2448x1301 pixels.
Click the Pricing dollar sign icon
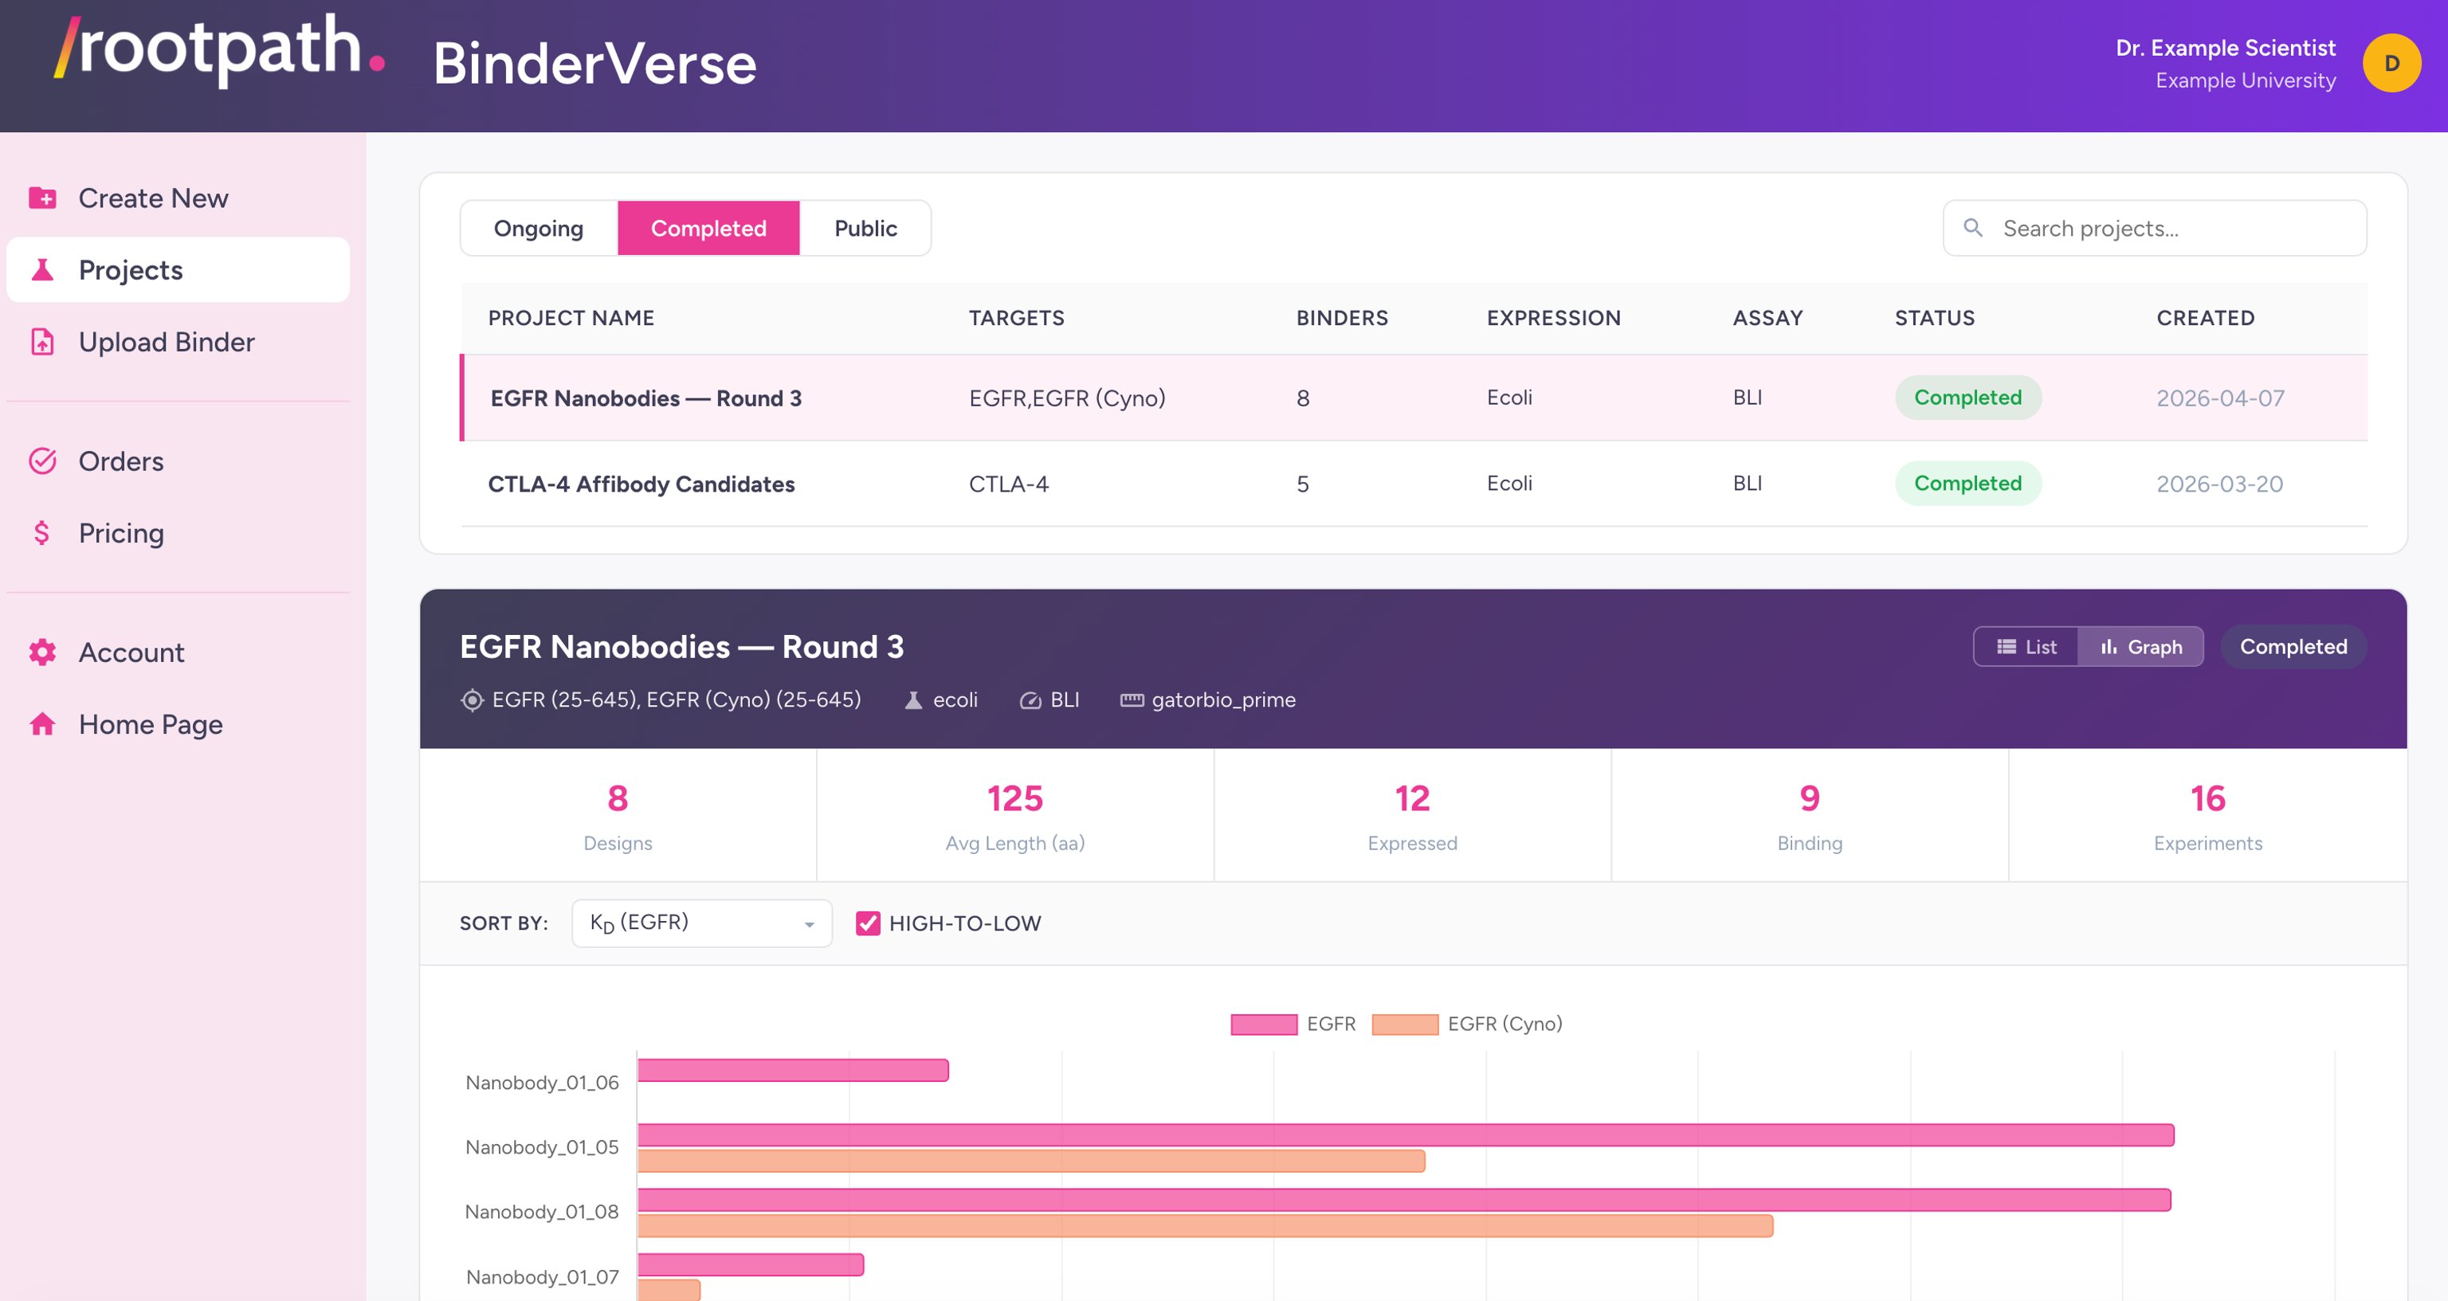coord(41,533)
